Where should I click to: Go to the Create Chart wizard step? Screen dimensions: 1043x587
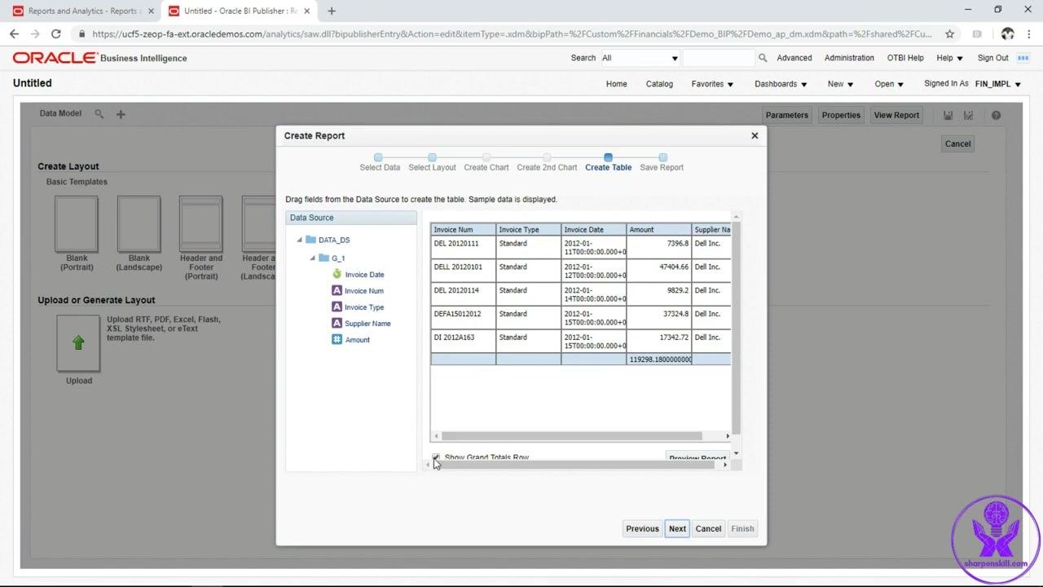click(x=486, y=163)
